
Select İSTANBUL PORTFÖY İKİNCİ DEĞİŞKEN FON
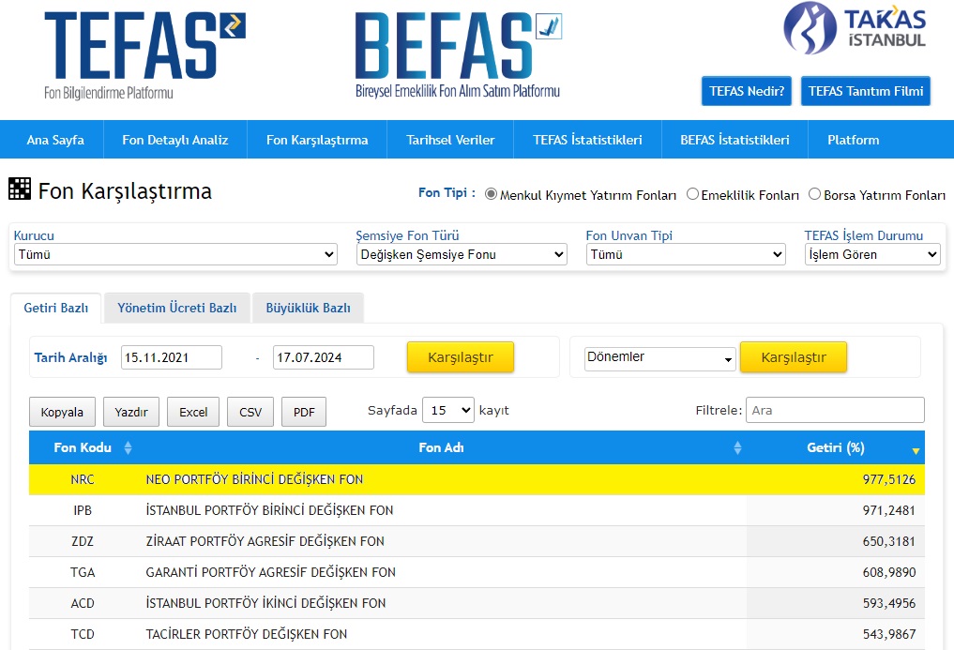point(265,604)
